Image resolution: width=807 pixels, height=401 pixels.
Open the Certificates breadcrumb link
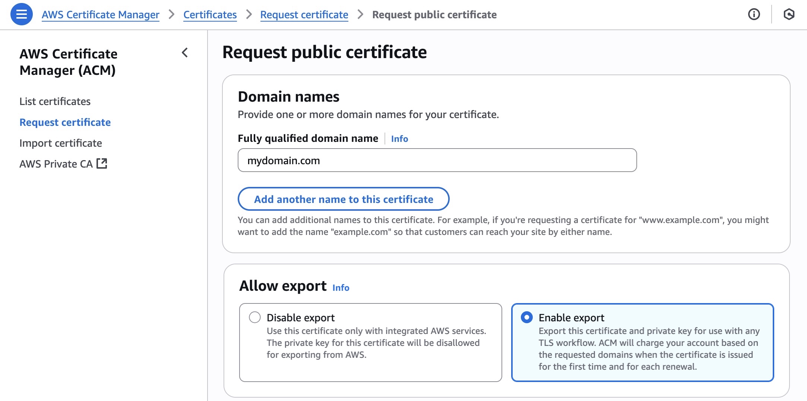(210, 15)
